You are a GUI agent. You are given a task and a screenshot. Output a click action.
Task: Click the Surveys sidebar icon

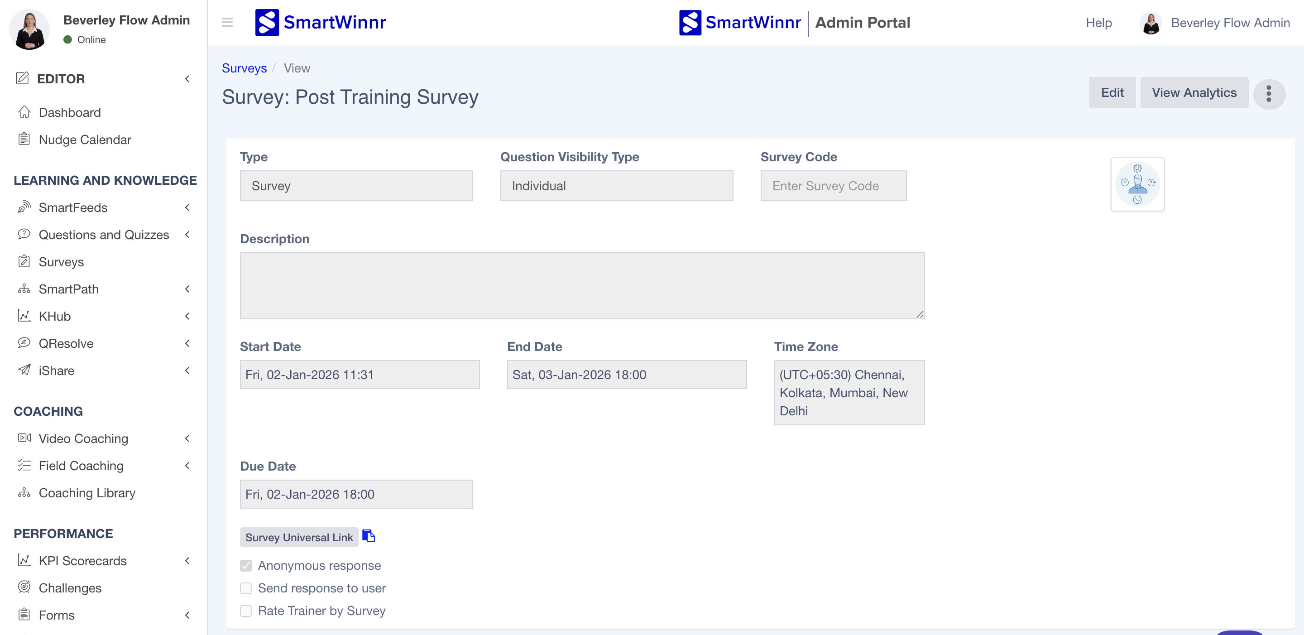pyautogui.click(x=24, y=262)
